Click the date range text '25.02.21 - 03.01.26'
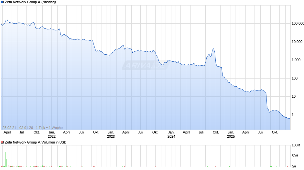The image size is (304, 170). pos(18,128)
